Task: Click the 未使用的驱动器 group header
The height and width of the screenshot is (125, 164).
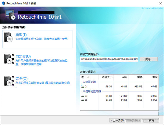Action: [x=92, y=91]
